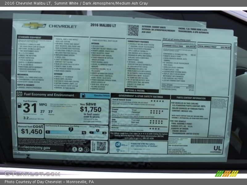Click the Gasoline Vehicle pump badge
Image resolution: width=247 pixels, height=185 pixels.
coord(95,96)
